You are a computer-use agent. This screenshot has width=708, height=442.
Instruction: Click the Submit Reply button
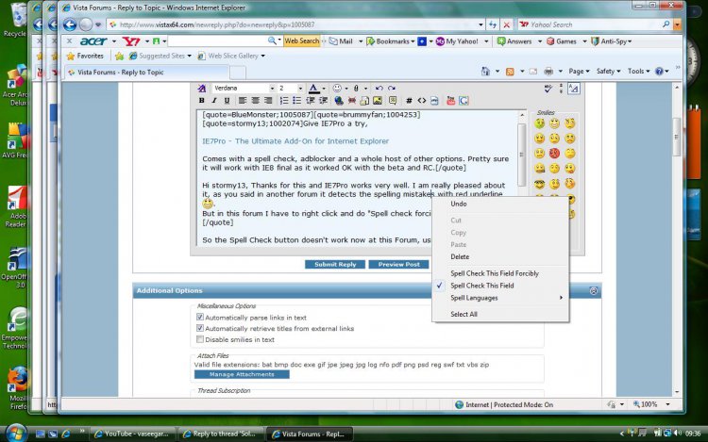[335, 265]
